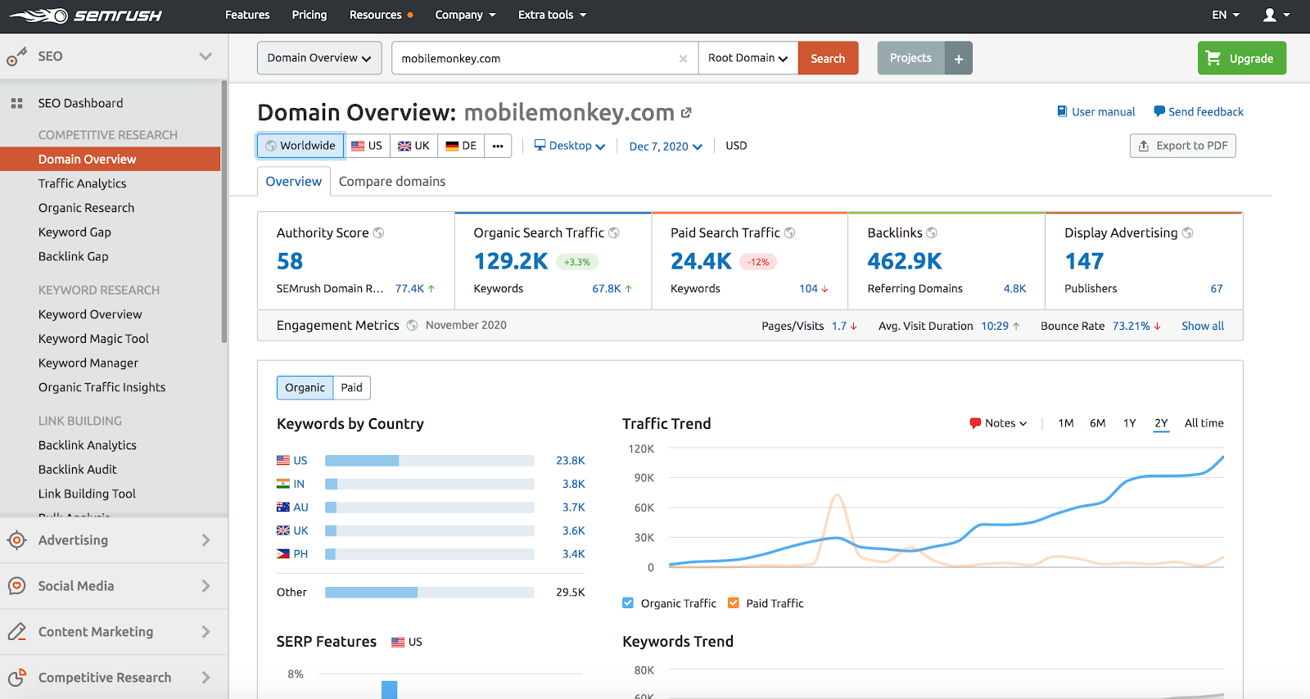Switch to the Overview tab

coord(294,182)
